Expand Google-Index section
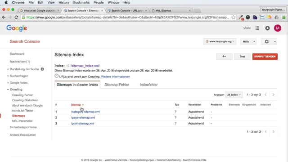The image size is (288, 162). click(x=8, y=83)
